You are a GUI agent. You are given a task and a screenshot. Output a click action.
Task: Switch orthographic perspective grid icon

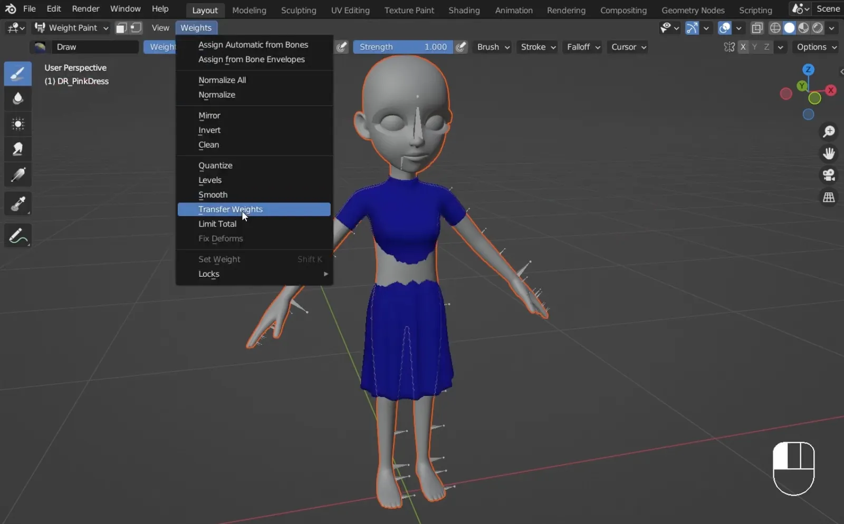(x=829, y=197)
